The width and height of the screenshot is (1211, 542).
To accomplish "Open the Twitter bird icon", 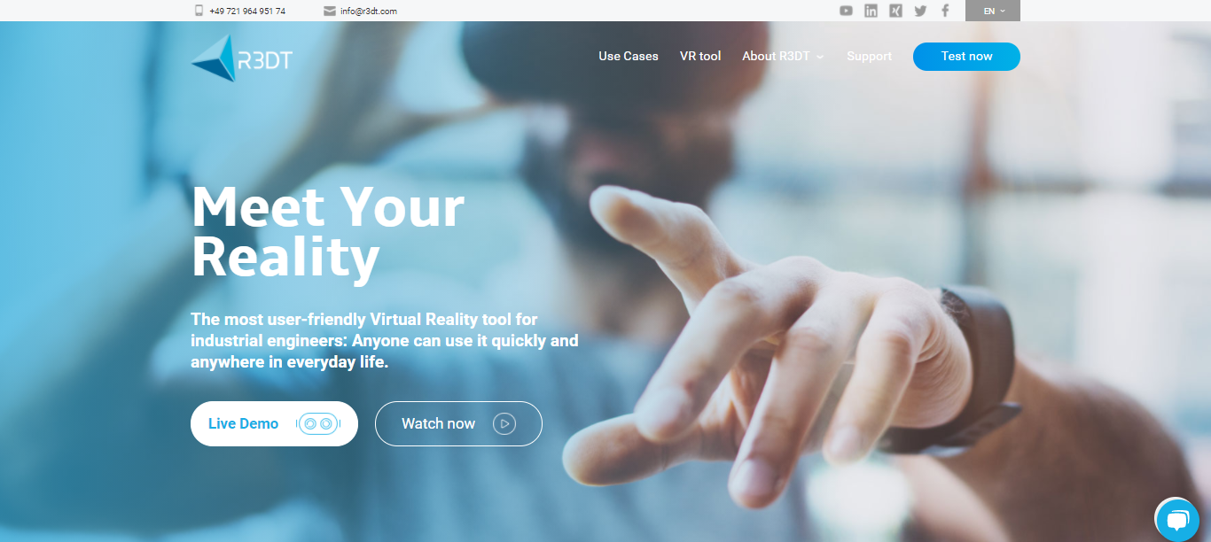I will point(920,11).
